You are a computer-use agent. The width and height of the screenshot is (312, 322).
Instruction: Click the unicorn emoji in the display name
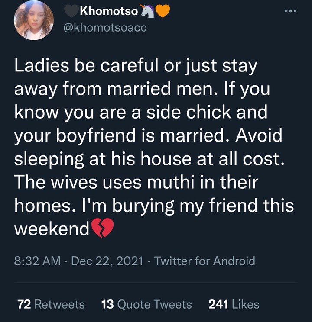point(148,12)
